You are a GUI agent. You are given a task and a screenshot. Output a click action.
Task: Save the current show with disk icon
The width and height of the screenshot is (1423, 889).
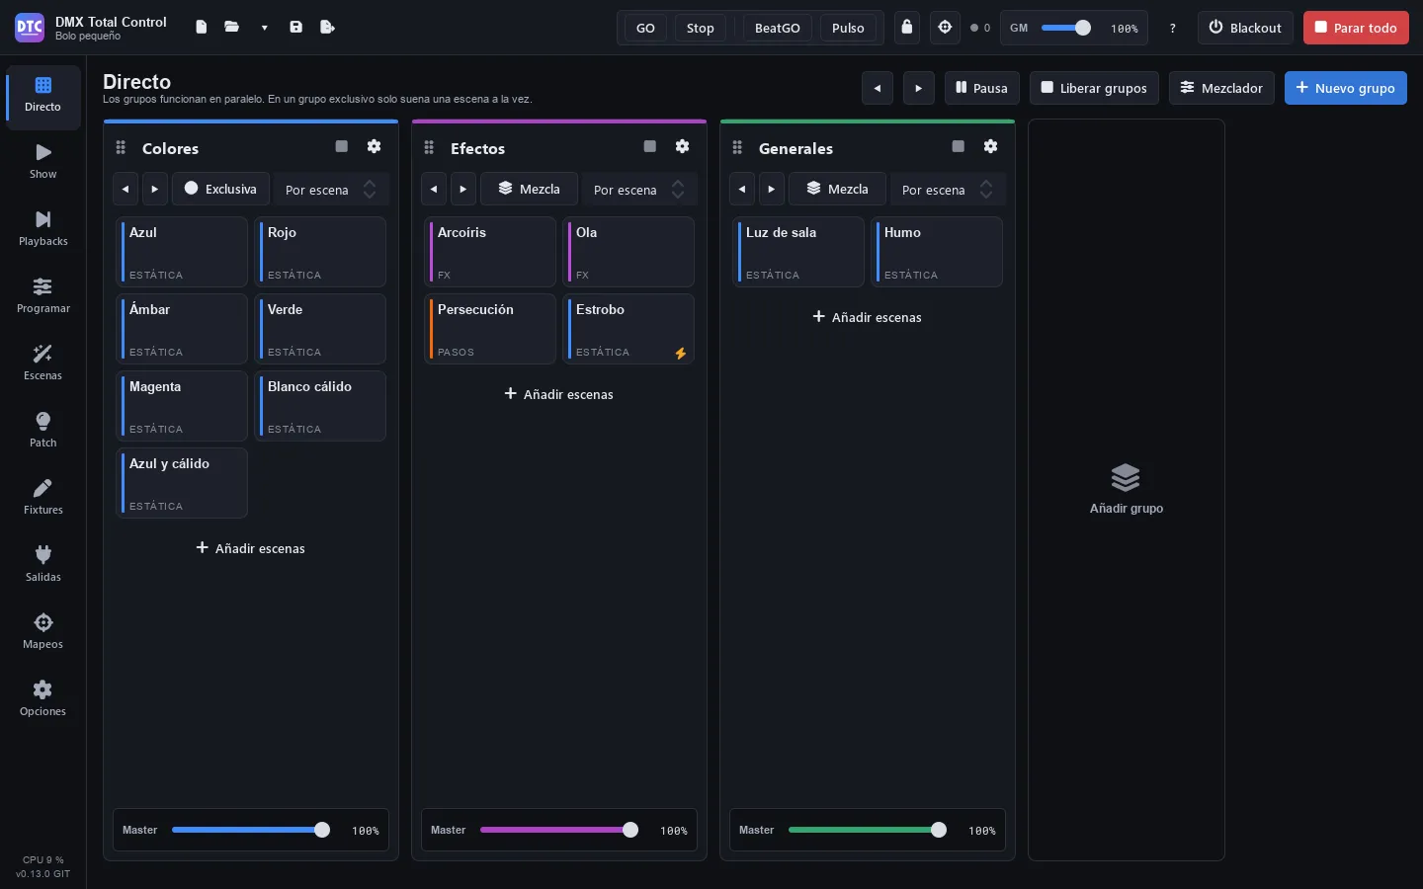click(x=296, y=28)
